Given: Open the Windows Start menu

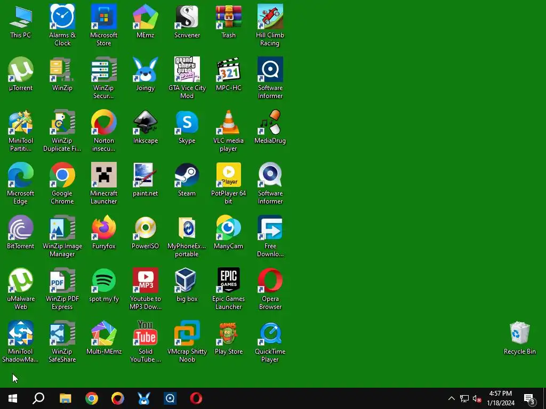Looking at the screenshot, I should [x=13, y=398].
